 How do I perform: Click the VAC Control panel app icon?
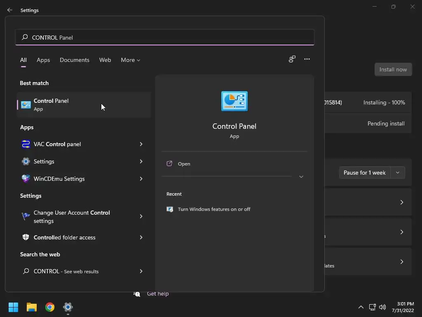coord(26,144)
